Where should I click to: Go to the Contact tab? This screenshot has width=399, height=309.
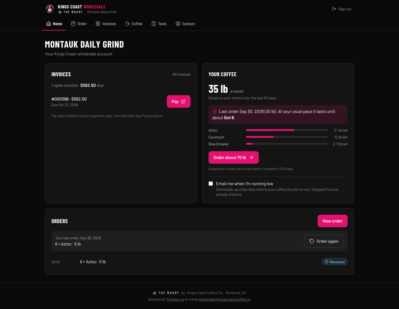[185, 24]
